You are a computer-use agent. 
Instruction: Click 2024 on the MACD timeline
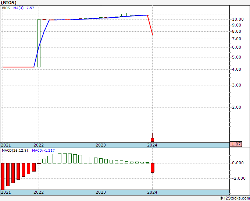point(152,192)
